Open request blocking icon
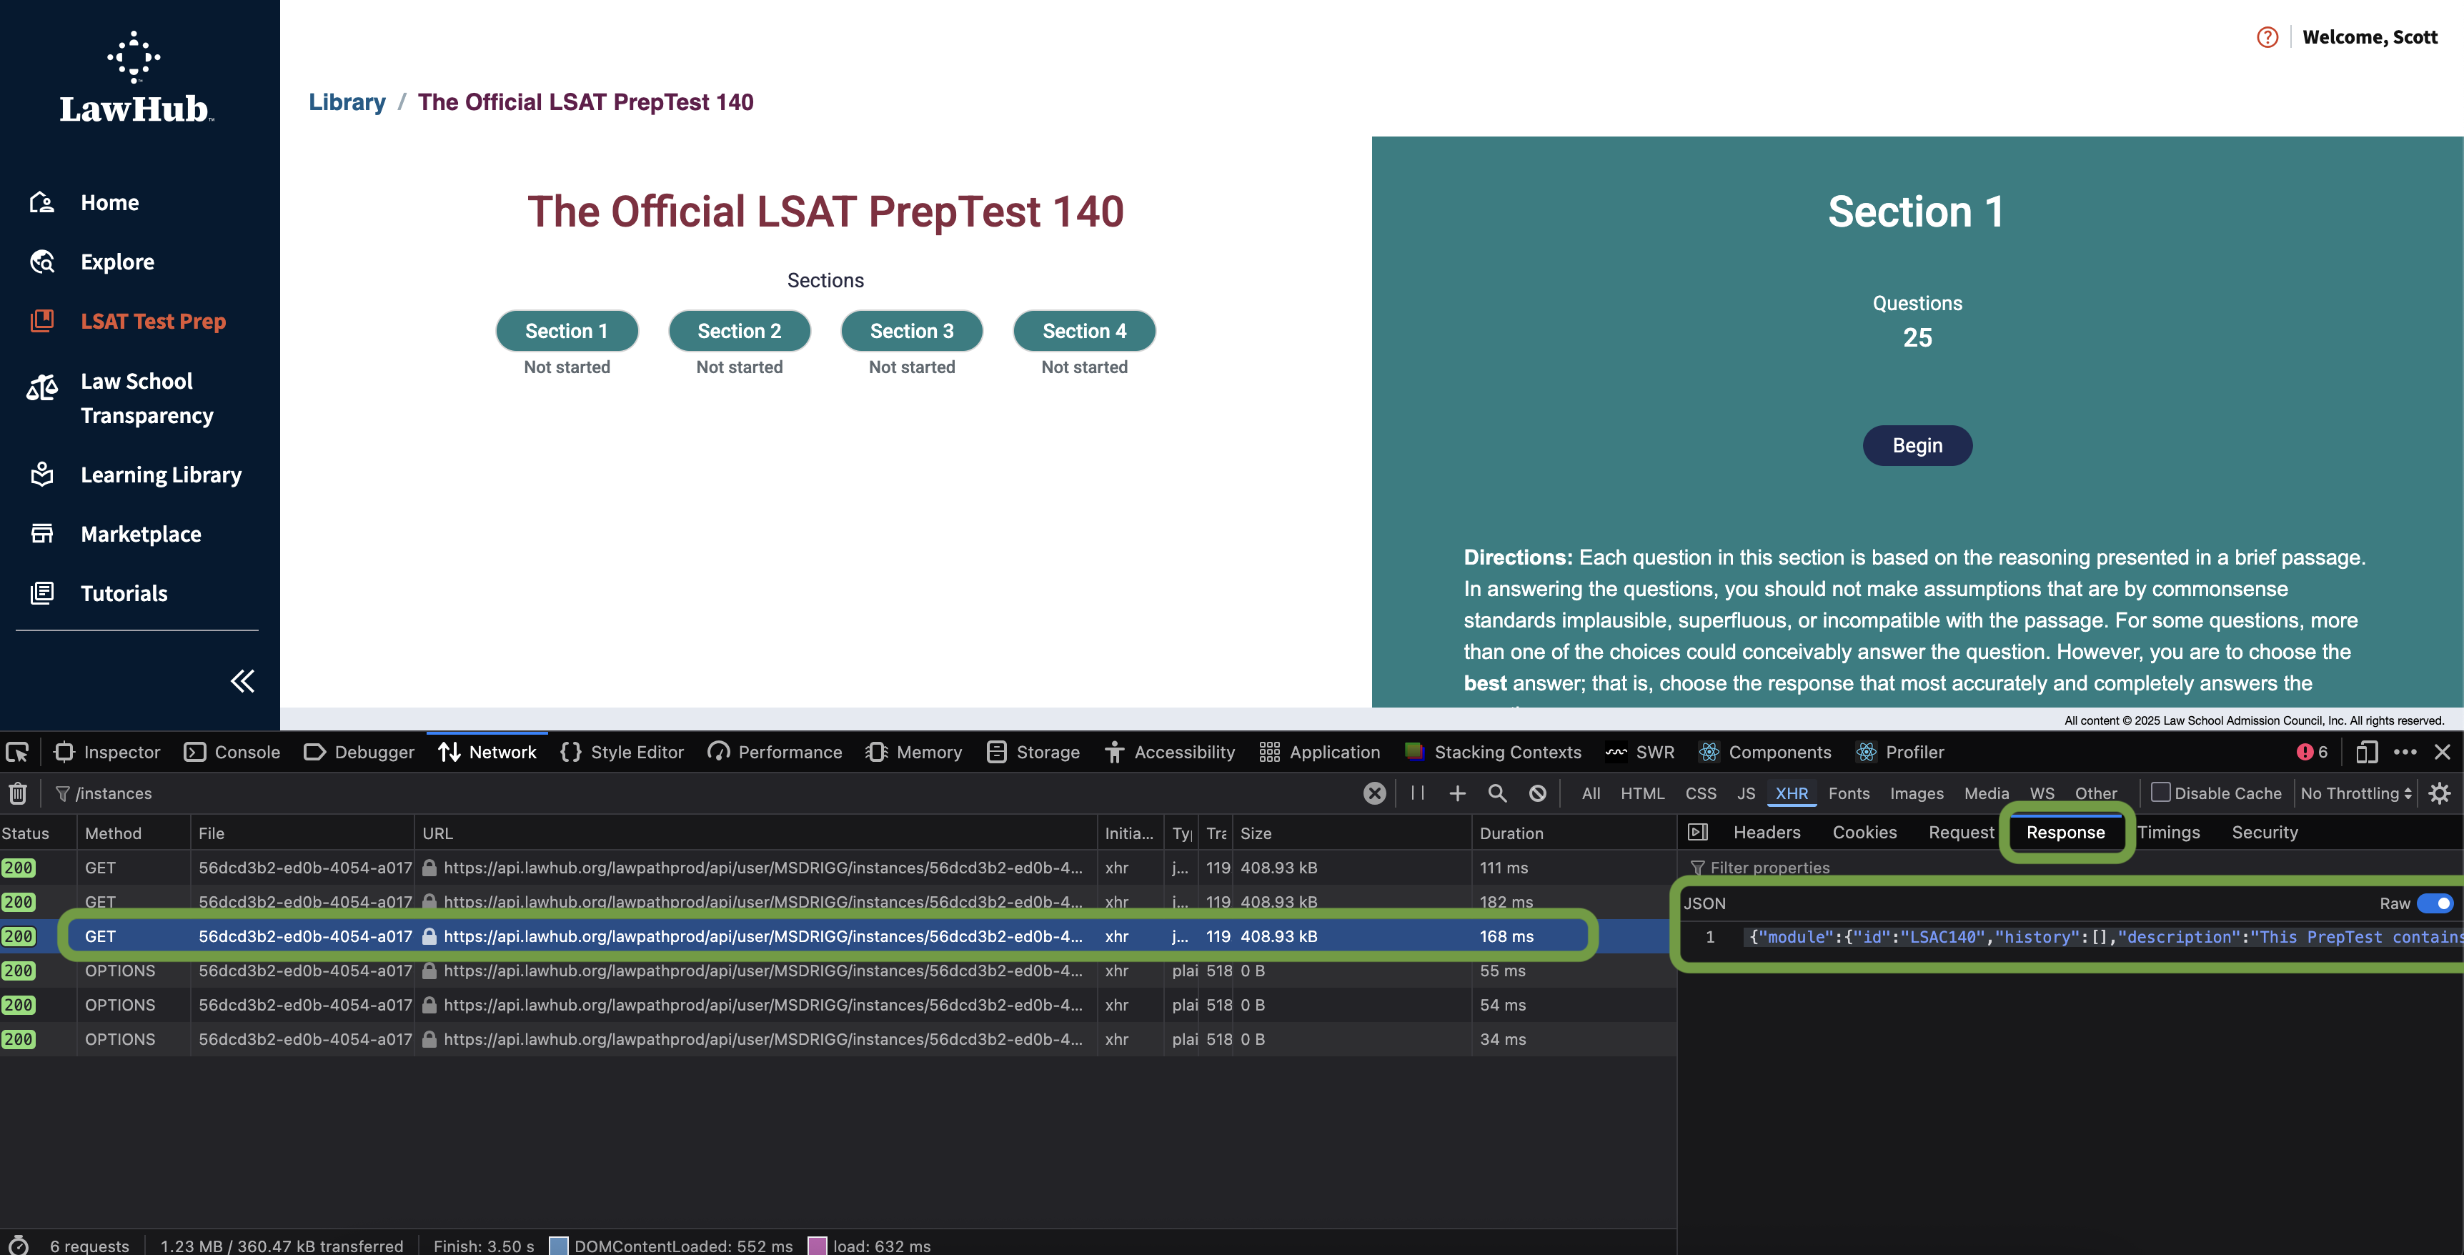The height and width of the screenshot is (1255, 2464). [1537, 793]
